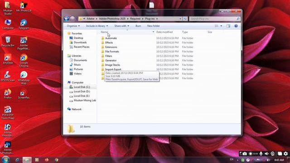
Task: Select Favorites in the navigation pane
Action: (x=77, y=34)
